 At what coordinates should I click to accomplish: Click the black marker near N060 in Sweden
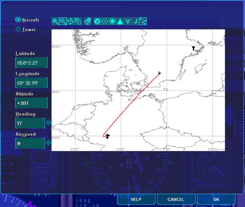194,48
